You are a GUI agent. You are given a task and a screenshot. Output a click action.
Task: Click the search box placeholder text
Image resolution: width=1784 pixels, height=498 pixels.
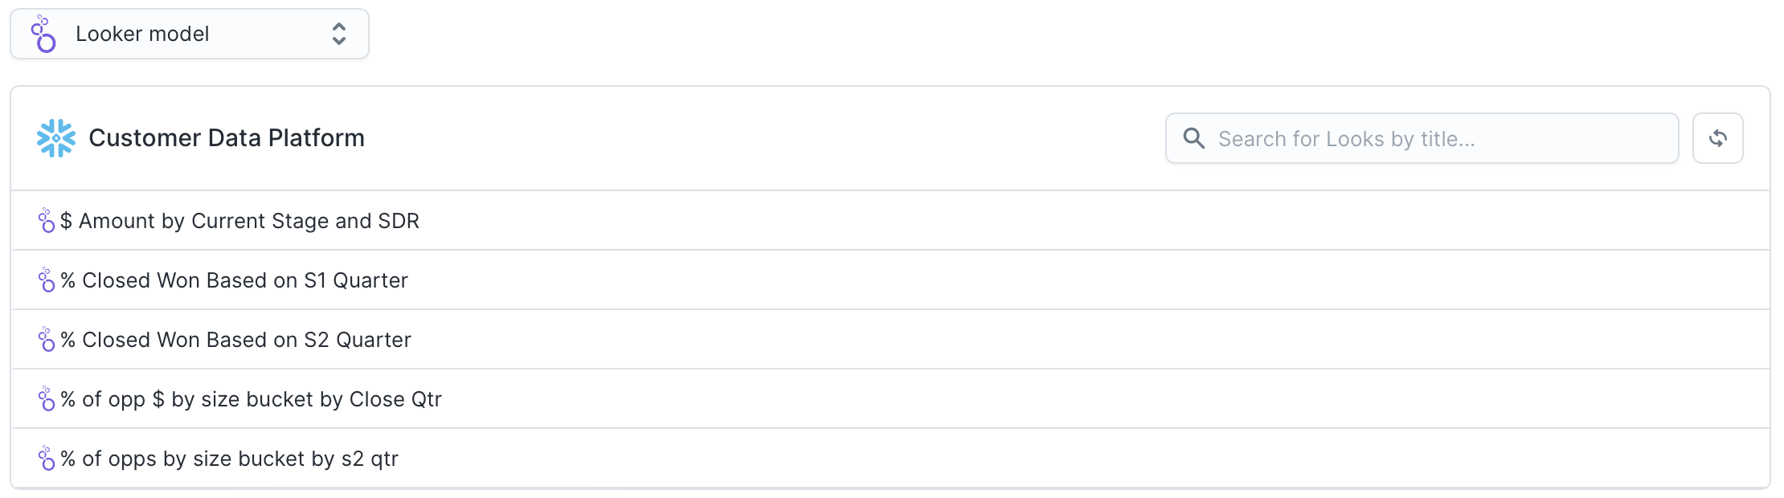tap(1346, 139)
